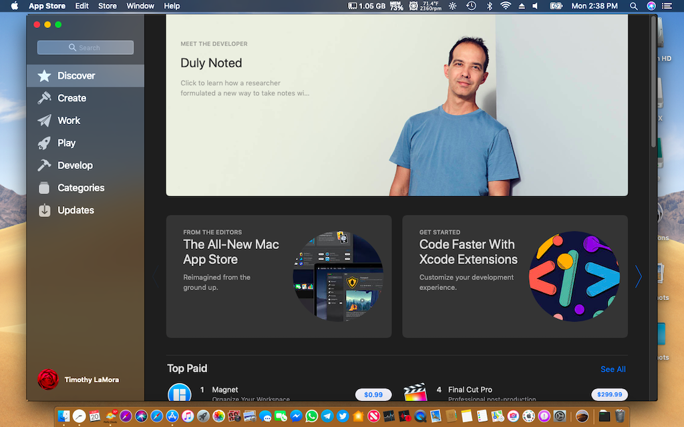Open the Edit menu
The width and height of the screenshot is (684, 427).
pos(81,6)
